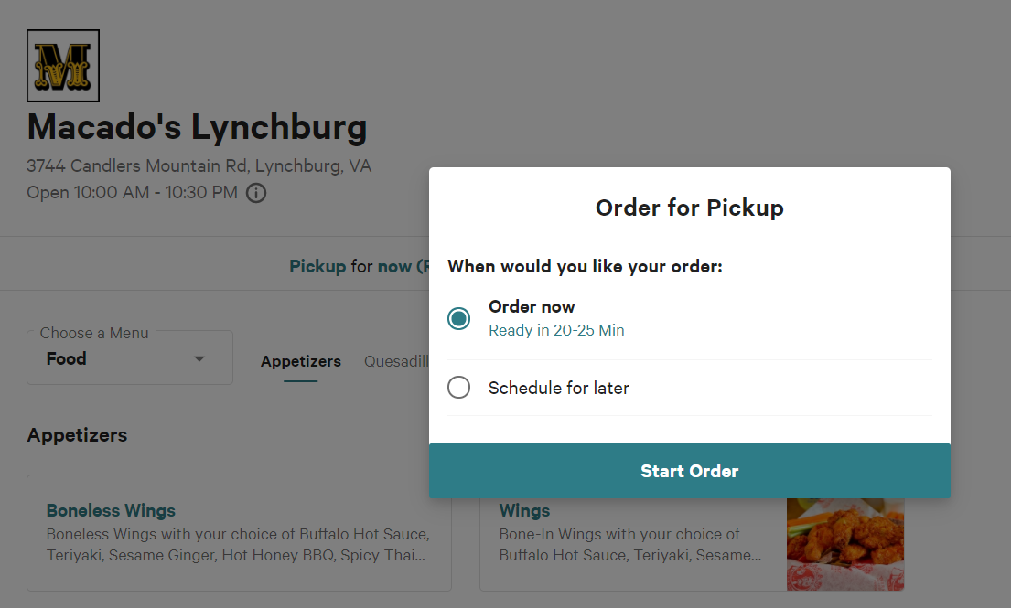This screenshot has height=608, width=1011.
Task: Select the Order now radio button
Action: tap(458, 318)
